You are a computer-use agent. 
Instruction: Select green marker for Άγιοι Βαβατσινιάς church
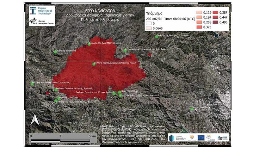(125, 51)
